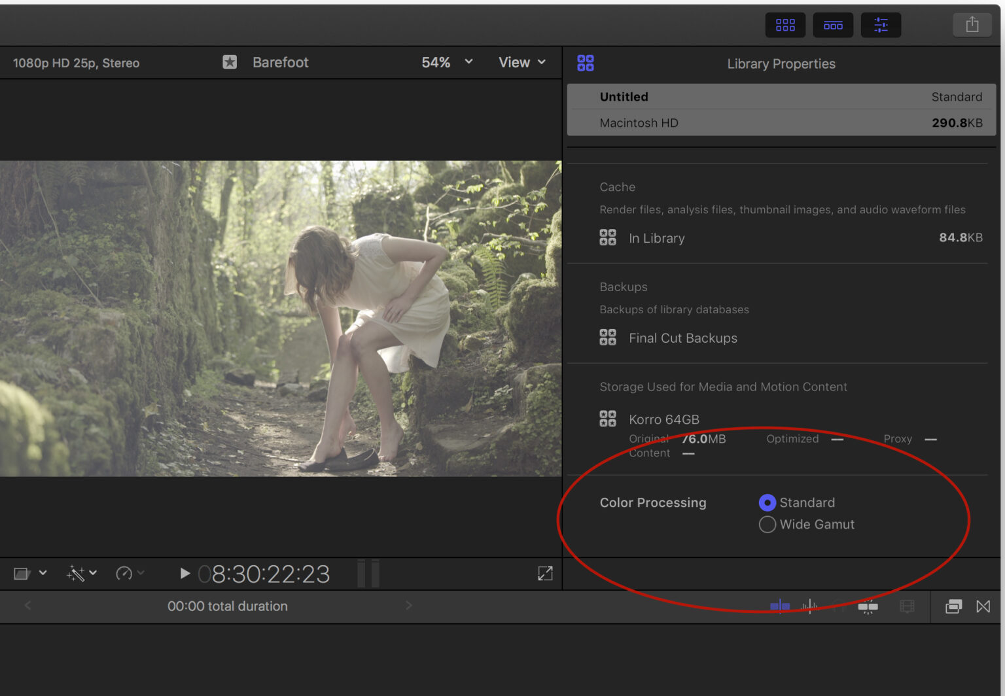The image size is (1005, 696).
Task: Click the Barefoot clip name
Action: (x=281, y=62)
